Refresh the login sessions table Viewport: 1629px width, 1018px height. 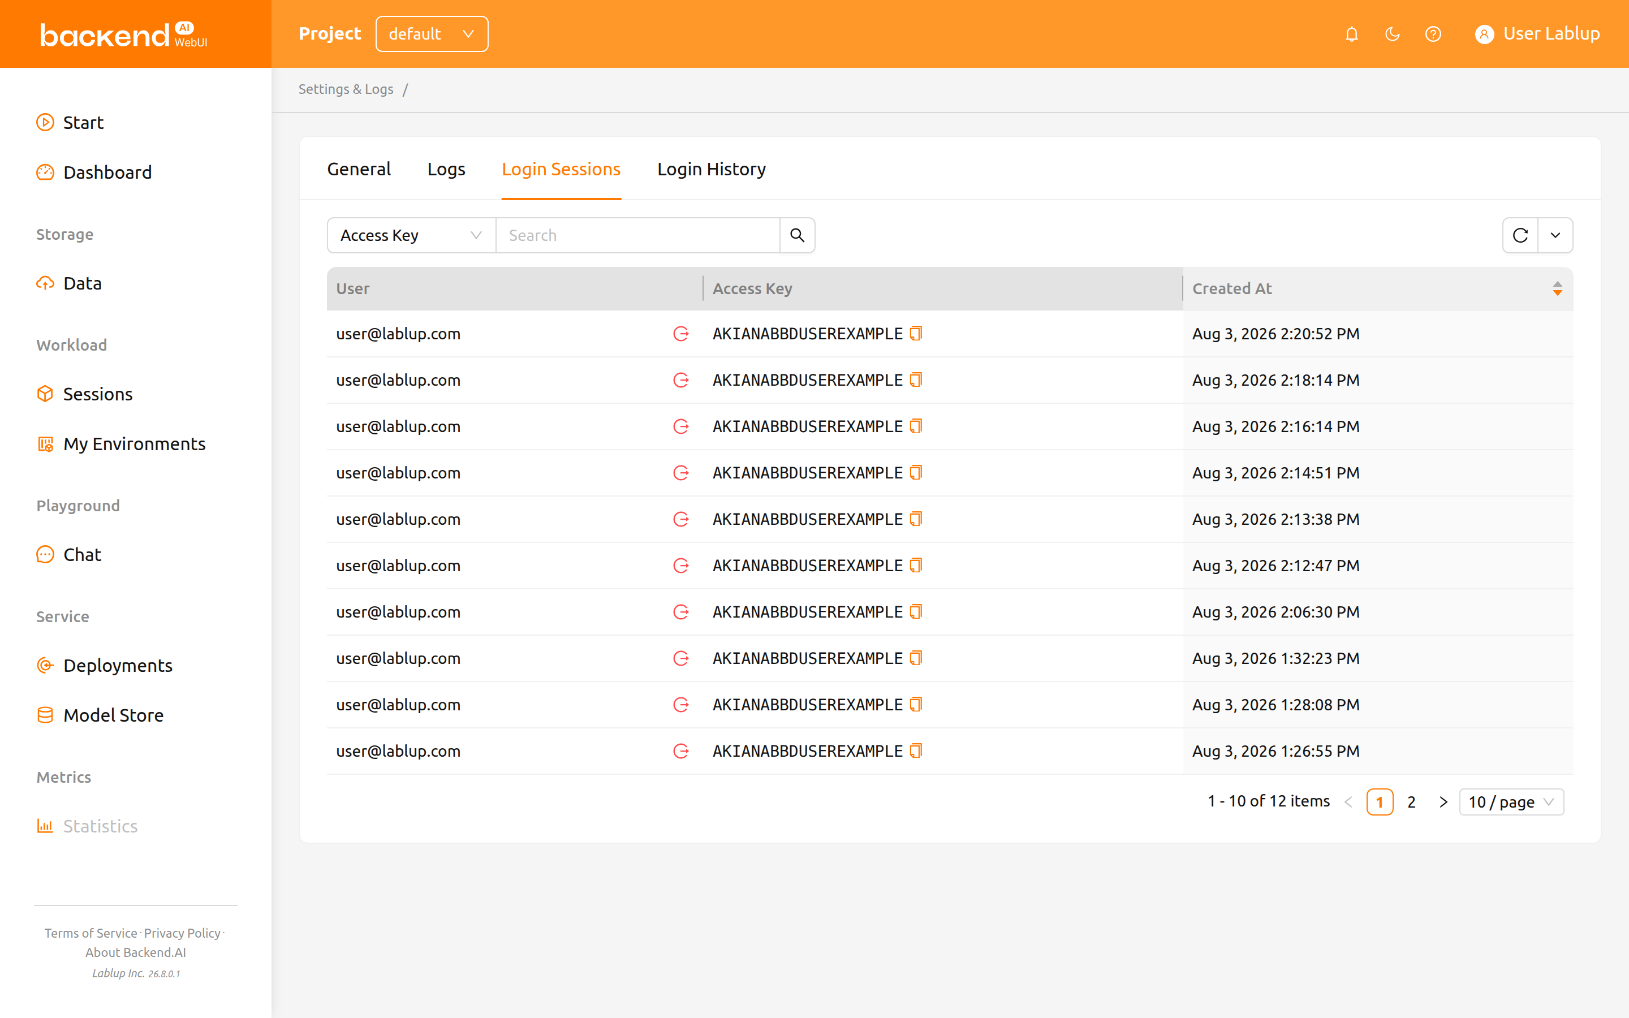point(1520,236)
